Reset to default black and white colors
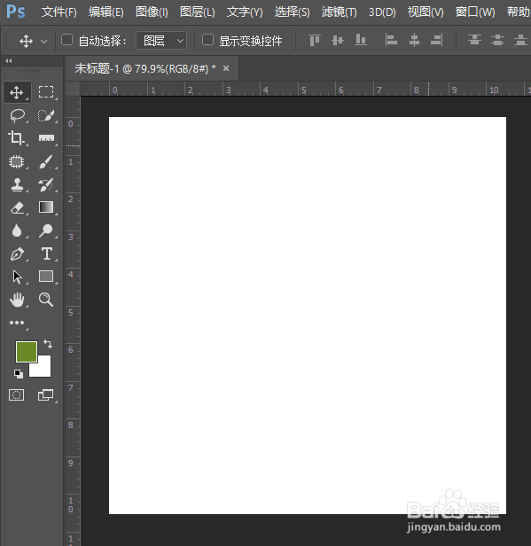The width and height of the screenshot is (531, 546). [x=19, y=374]
